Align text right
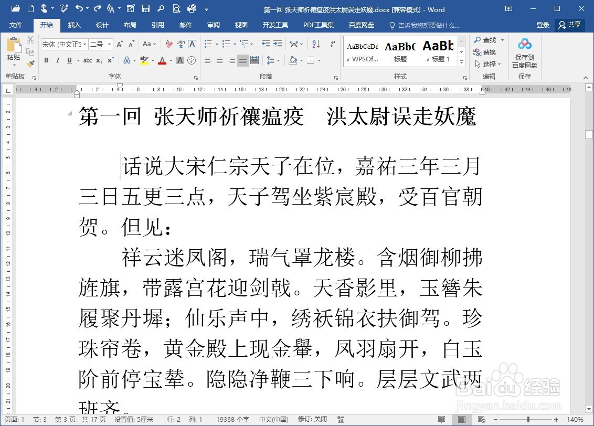 (231, 60)
